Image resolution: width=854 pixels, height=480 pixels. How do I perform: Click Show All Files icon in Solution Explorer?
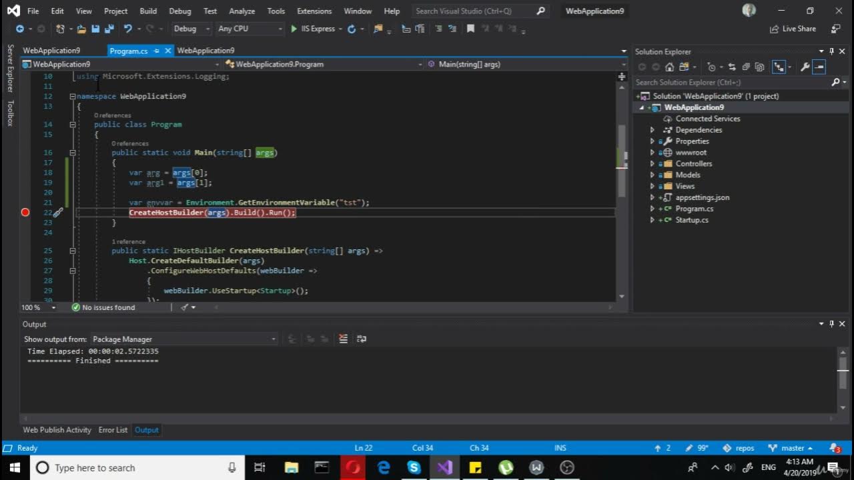coord(760,67)
